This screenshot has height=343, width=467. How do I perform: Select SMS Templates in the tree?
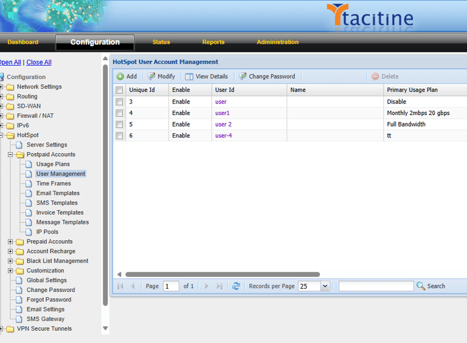(57, 203)
